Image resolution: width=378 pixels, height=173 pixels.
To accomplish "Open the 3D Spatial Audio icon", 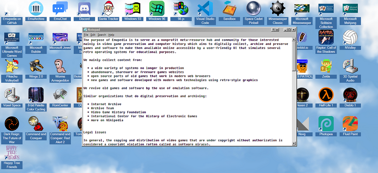I will pos(350,71).
